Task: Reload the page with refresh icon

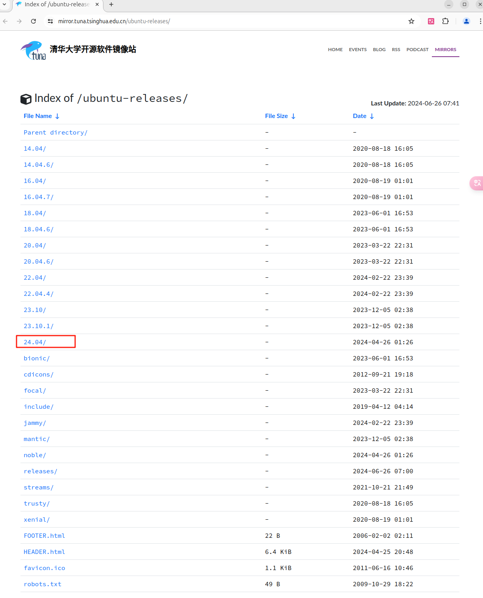Action: point(33,21)
